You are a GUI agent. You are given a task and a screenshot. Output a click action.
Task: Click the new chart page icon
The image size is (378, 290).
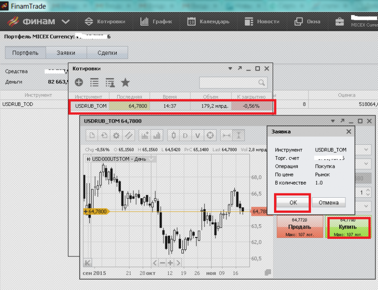pos(92,135)
